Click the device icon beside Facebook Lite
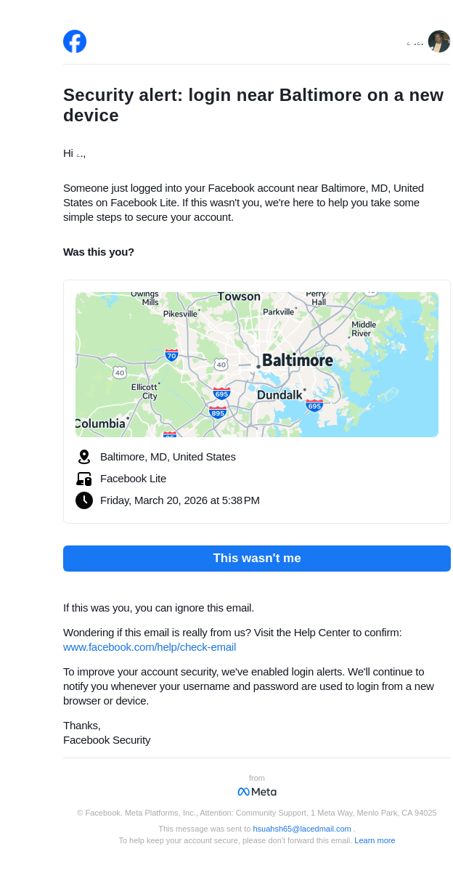The width and height of the screenshot is (453, 881). 84,479
